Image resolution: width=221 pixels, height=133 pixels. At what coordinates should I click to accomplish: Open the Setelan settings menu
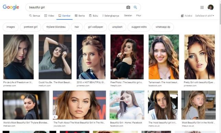[128, 15]
